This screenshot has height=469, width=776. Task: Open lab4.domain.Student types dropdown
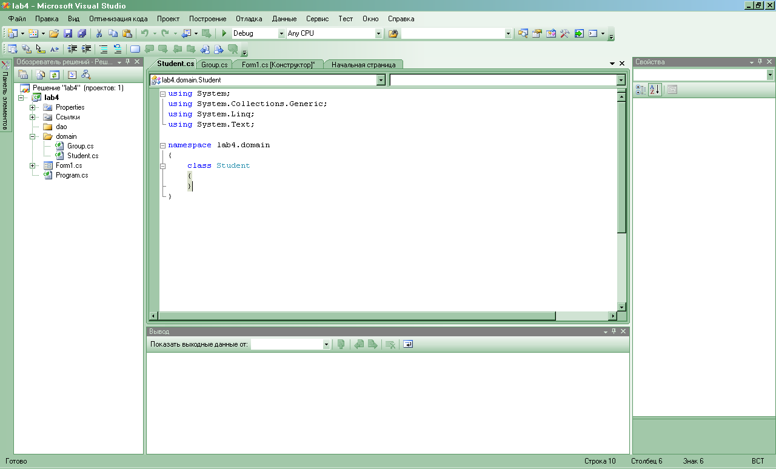(x=381, y=80)
